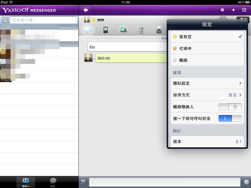Screen dimensions: 251x188
Task: Open the emoticon smiley picker
Action: click(x=246, y=182)
